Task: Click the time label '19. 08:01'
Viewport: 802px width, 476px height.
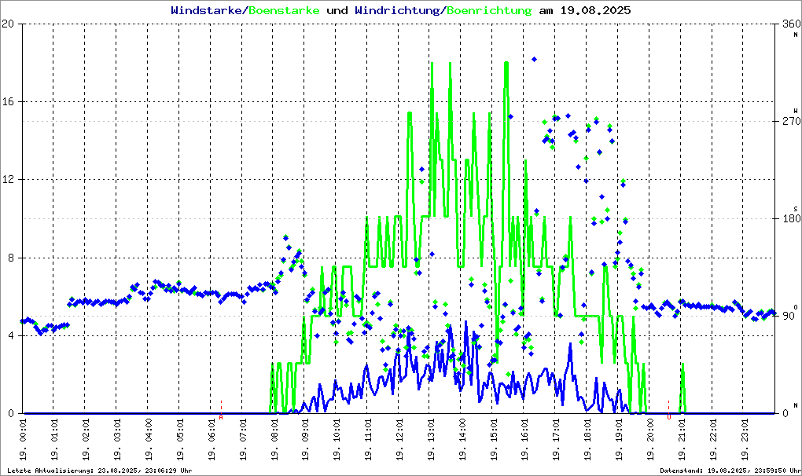Action: pos(274,440)
